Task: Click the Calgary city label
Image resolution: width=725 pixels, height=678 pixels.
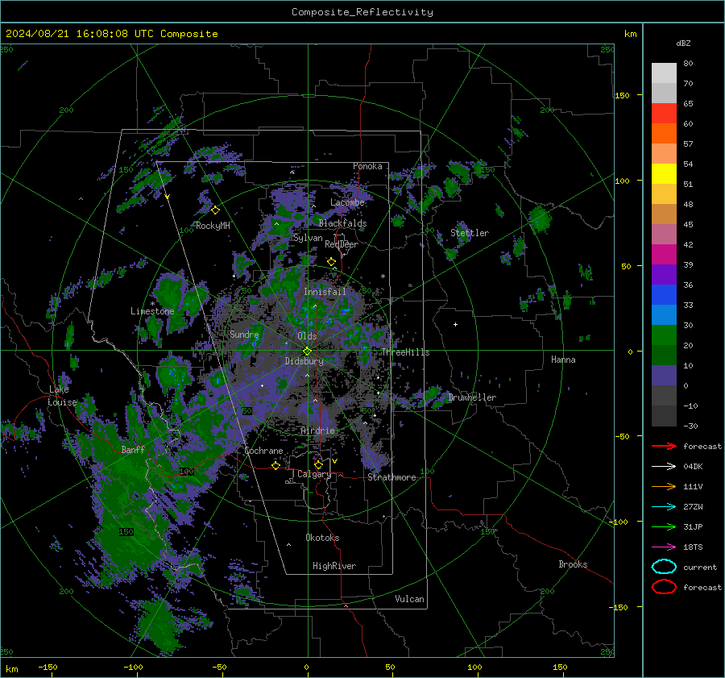Action: point(314,474)
